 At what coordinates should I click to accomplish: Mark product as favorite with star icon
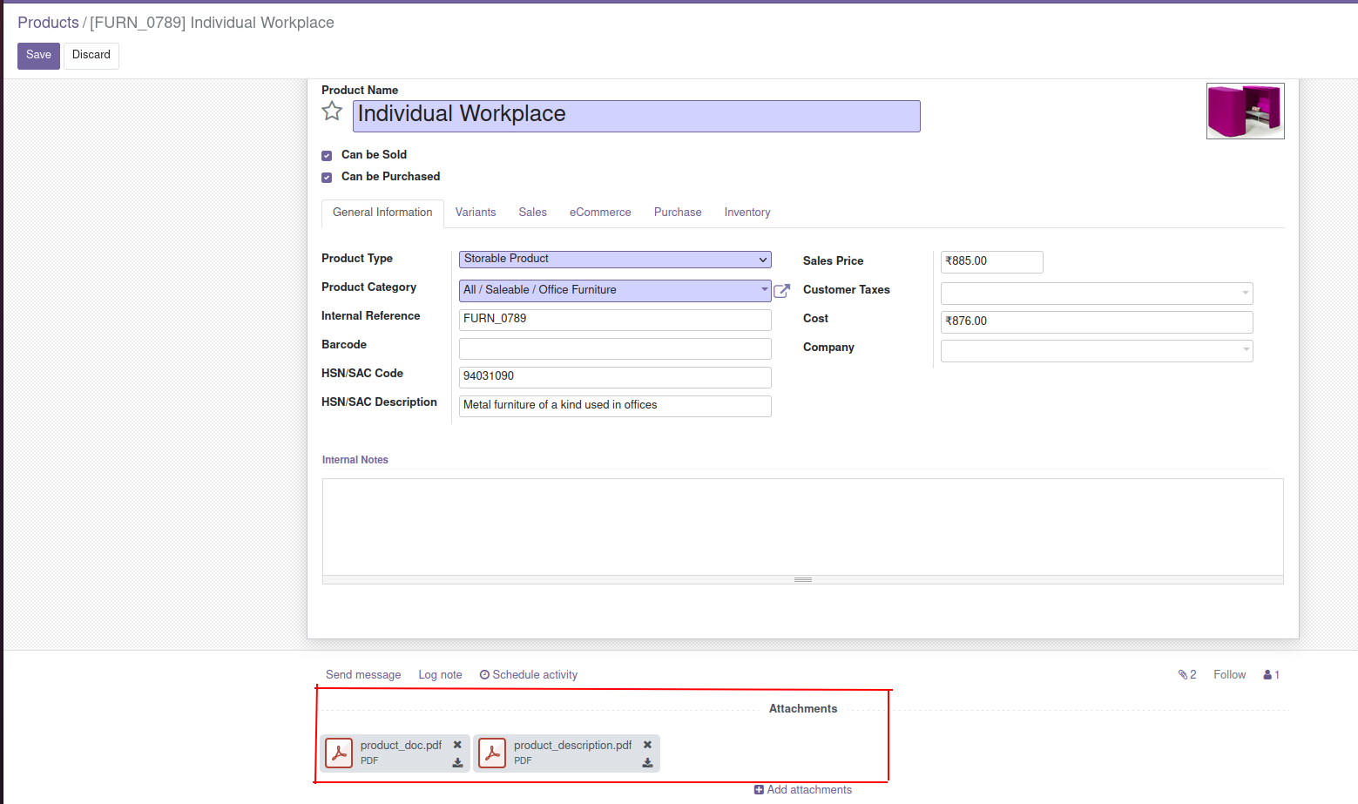coord(332,111)
